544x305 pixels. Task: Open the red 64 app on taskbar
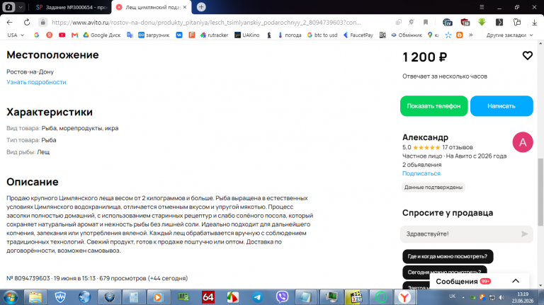click(x=208, y=297)
